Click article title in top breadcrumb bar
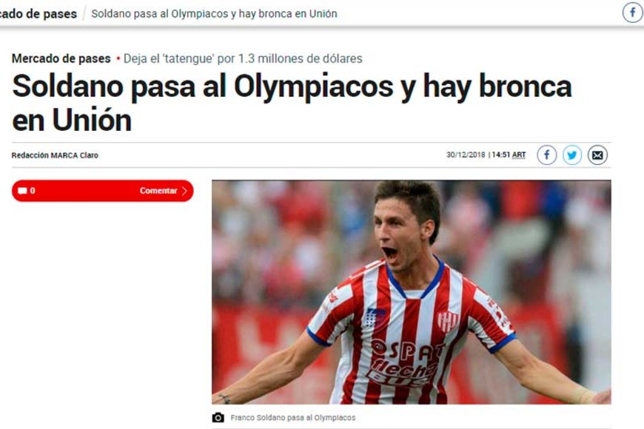 click(214, 13)
